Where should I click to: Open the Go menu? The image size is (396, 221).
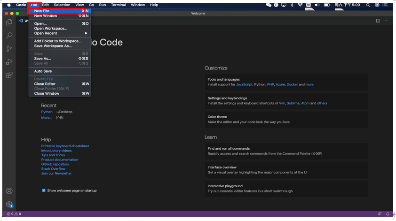coord(91,5)
